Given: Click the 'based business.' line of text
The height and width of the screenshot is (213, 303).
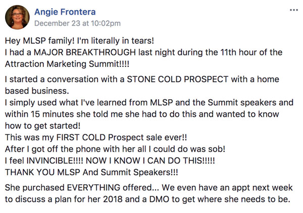Looking at the screenshot, I should (37, 91).
